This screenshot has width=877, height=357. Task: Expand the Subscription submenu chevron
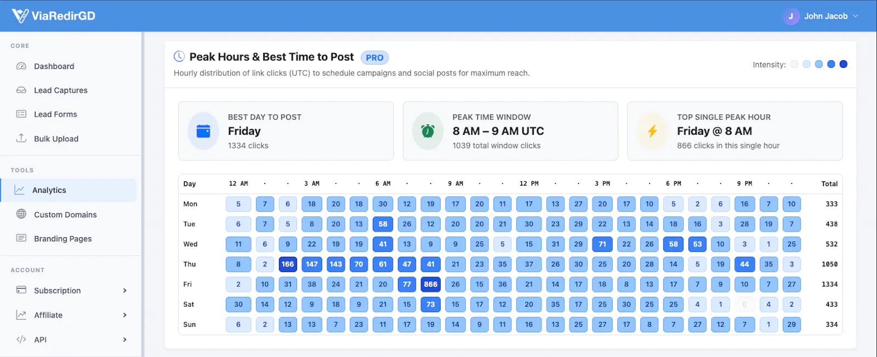click(x=125, y=291)
